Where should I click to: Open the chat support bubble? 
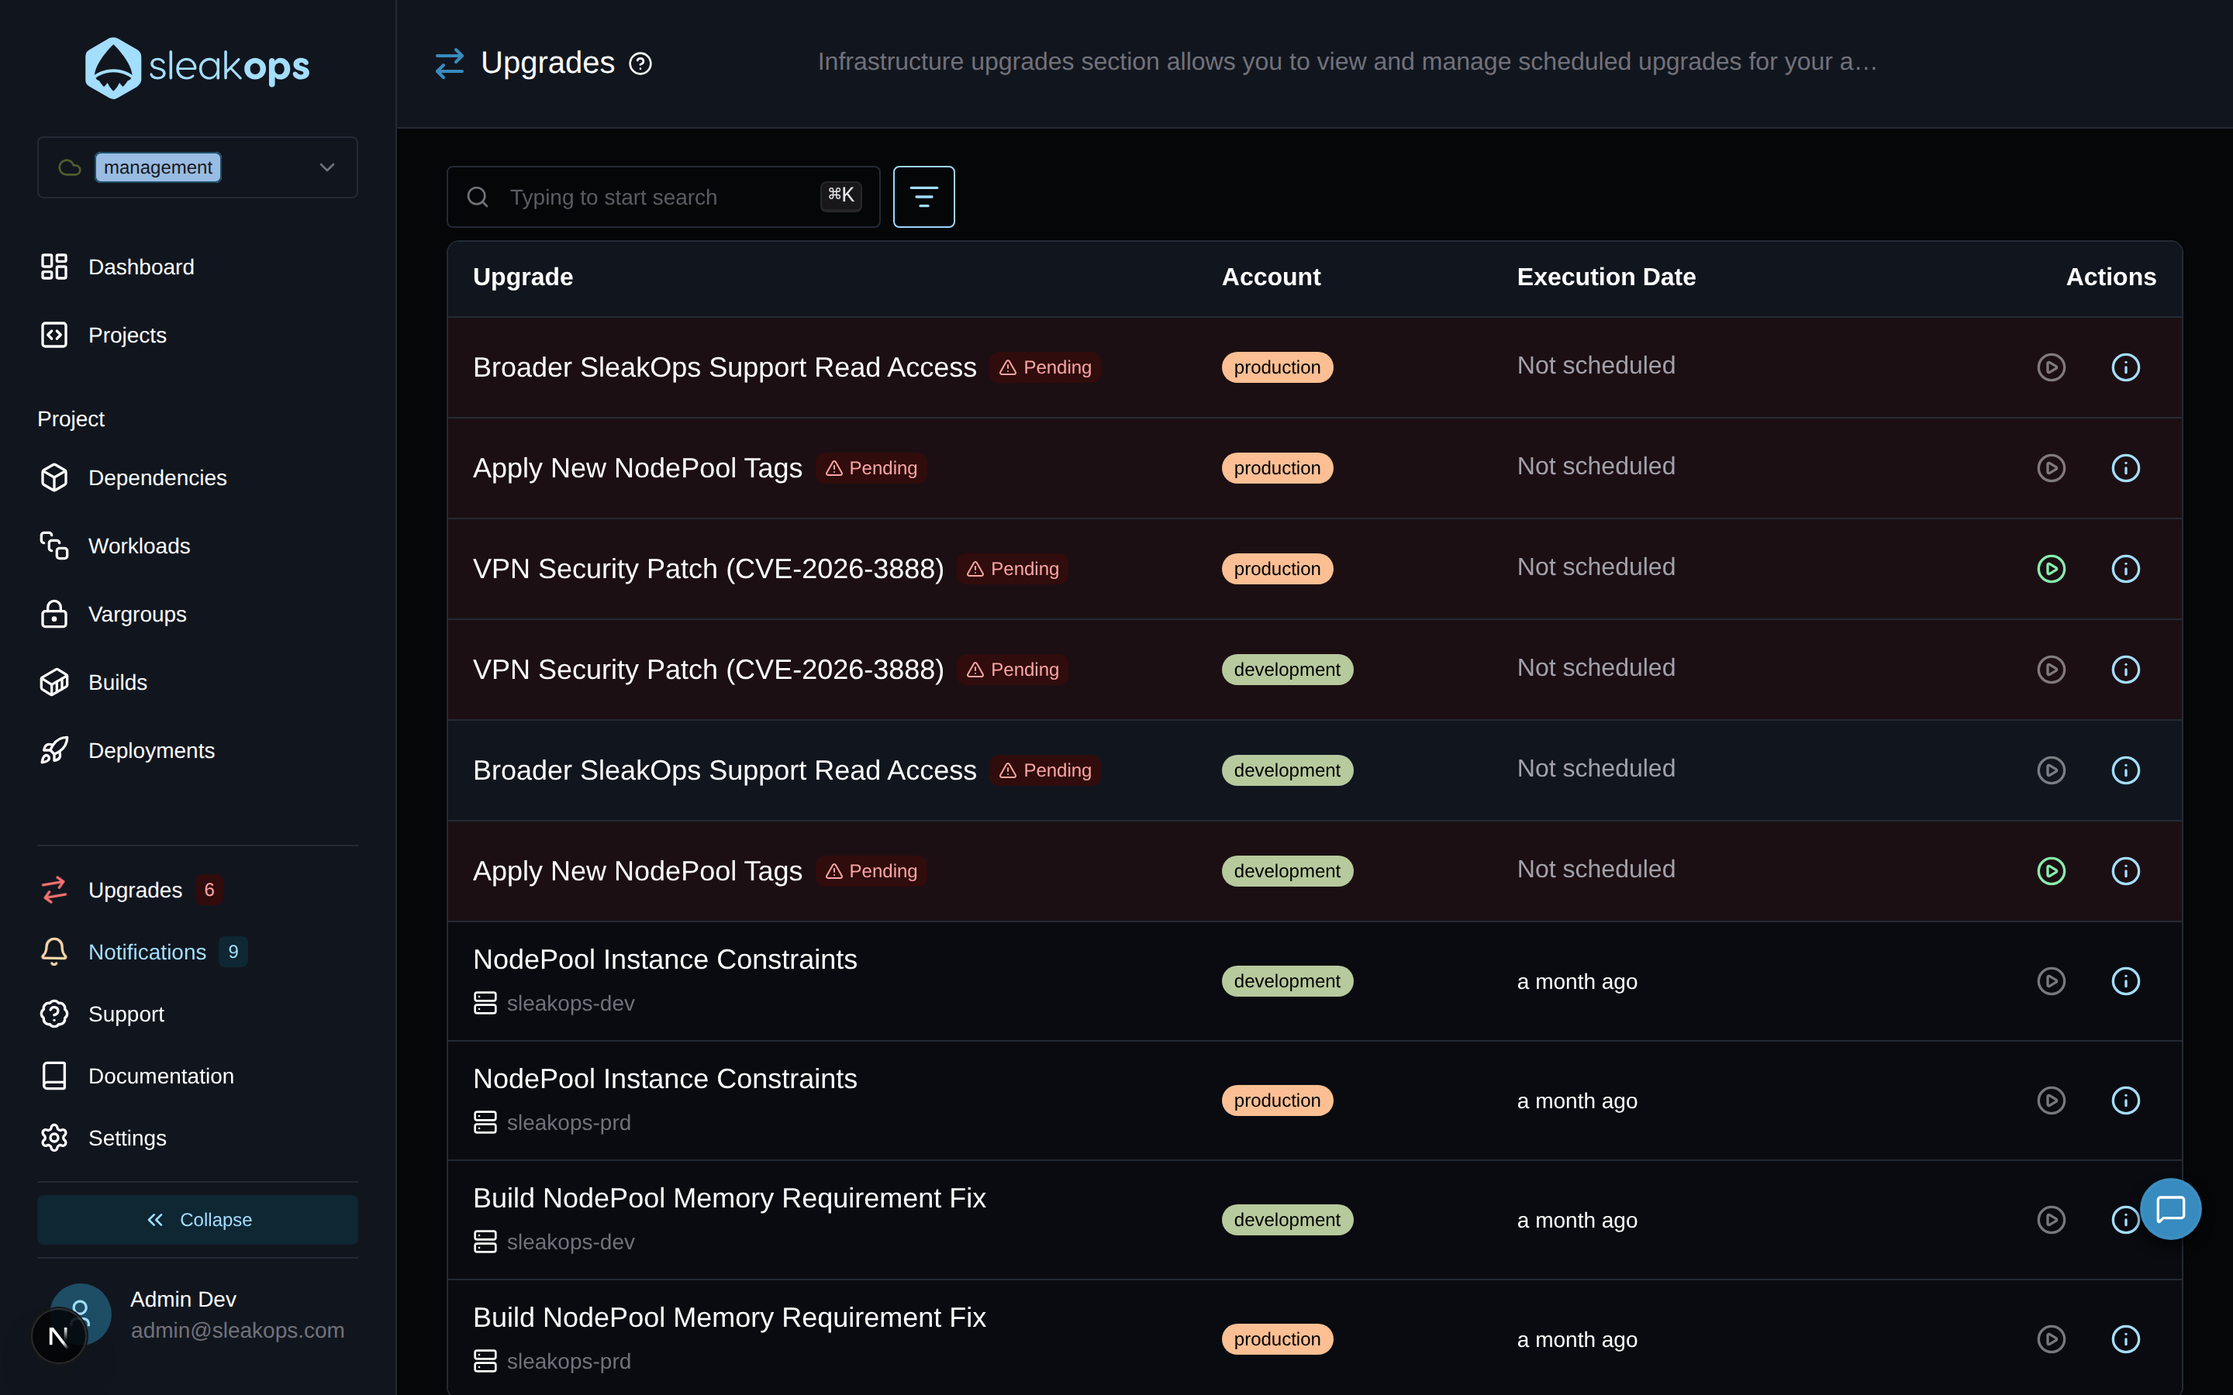tap(2170, 1209)
